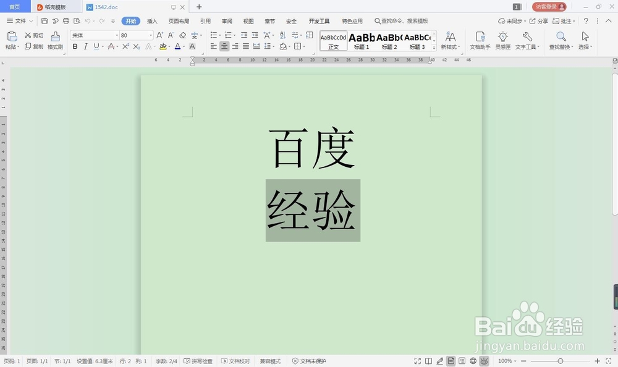Image resolution: width=618 pixels, height=367 pixels.
Task: Click the Paste clipboard icon
Action: tap(12, 36)
